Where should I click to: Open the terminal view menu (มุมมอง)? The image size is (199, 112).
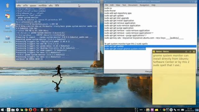click(33, 6)
